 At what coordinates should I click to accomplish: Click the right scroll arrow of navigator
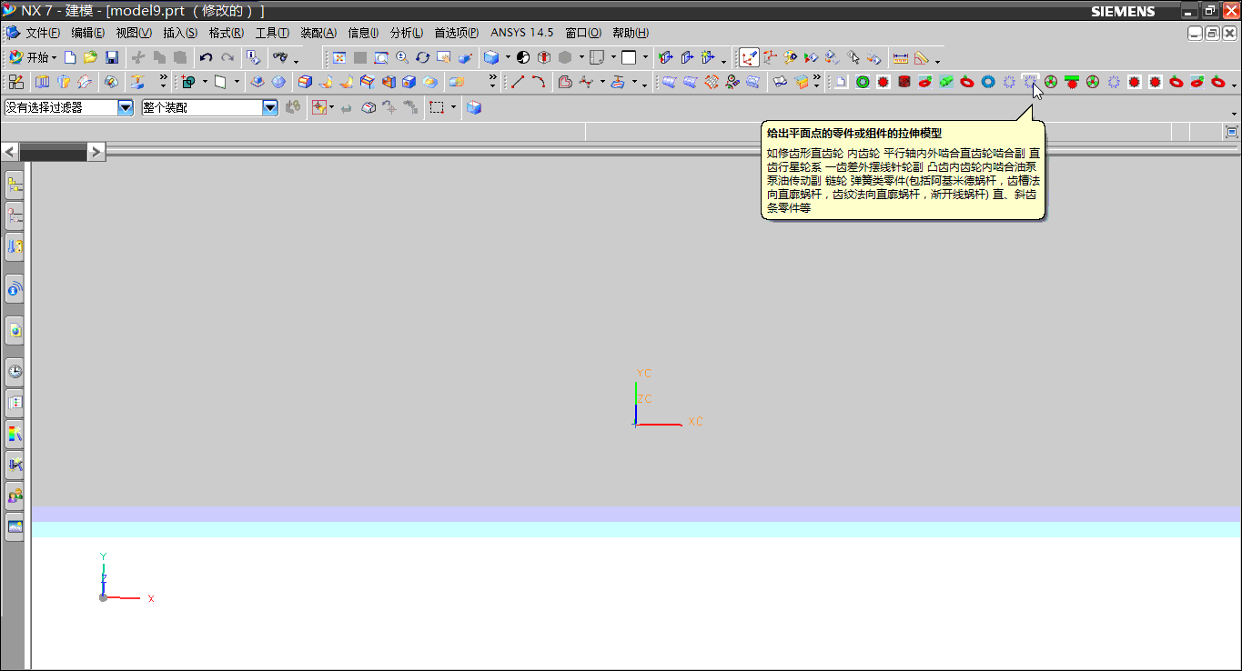pyautogui.click(x=96, y=151)
